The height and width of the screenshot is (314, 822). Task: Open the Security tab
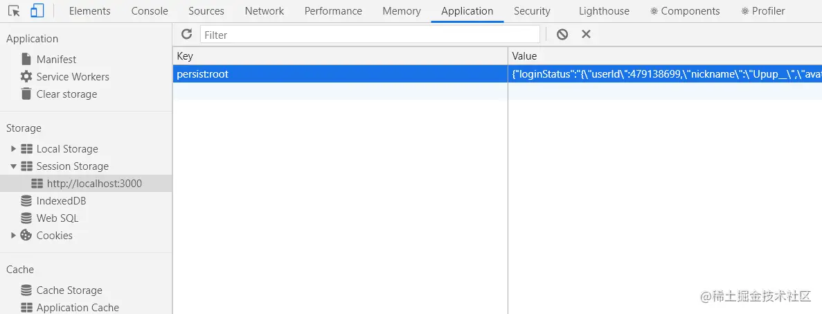tap(532, 11)
